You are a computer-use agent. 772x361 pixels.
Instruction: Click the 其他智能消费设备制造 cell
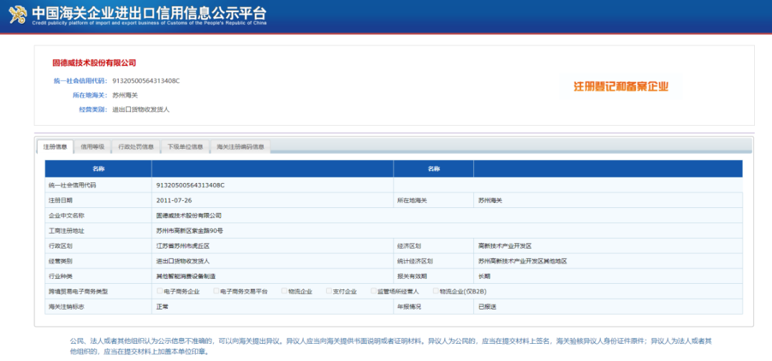(x=272, y=277)
